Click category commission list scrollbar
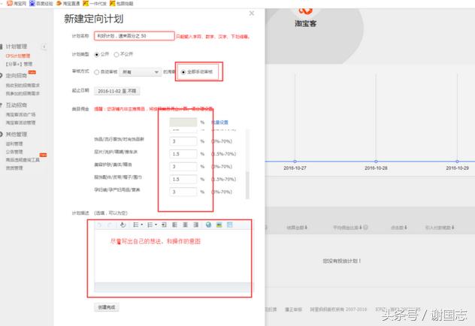Screen dimensions: 475x326 247,185
